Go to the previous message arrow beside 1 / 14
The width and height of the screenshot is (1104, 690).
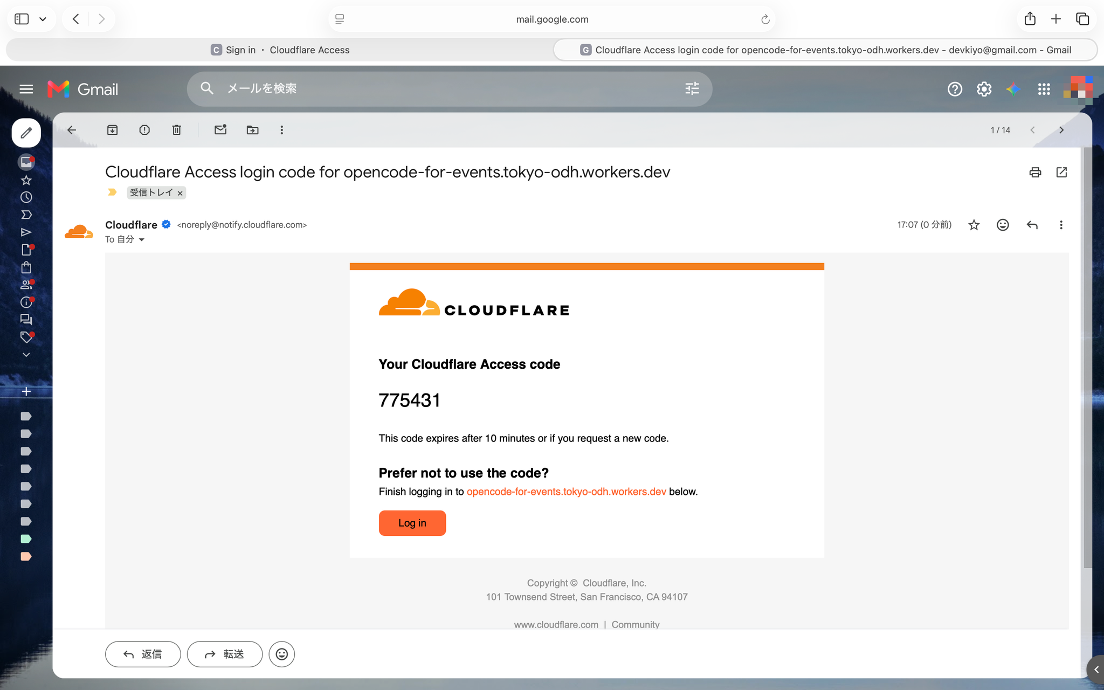click(x=1032, y=130)
